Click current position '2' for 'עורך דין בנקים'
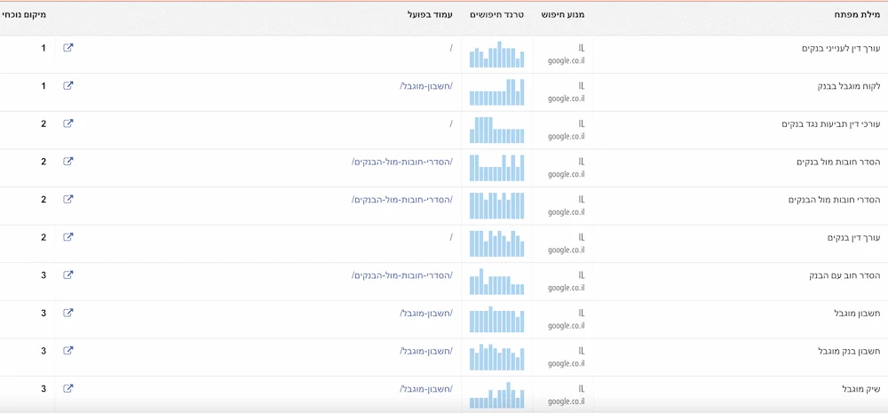 (43, 237)
